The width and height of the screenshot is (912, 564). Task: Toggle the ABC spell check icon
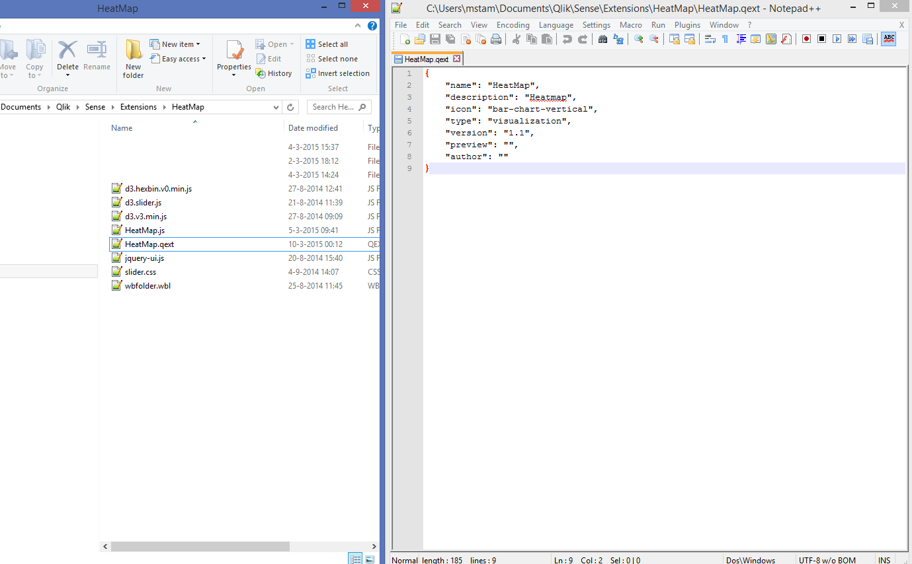click(x=889, y=39)
